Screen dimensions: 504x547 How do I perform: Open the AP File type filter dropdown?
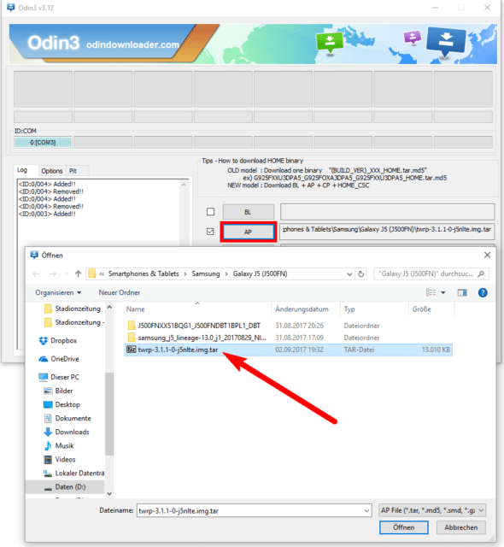click(432, 510)
